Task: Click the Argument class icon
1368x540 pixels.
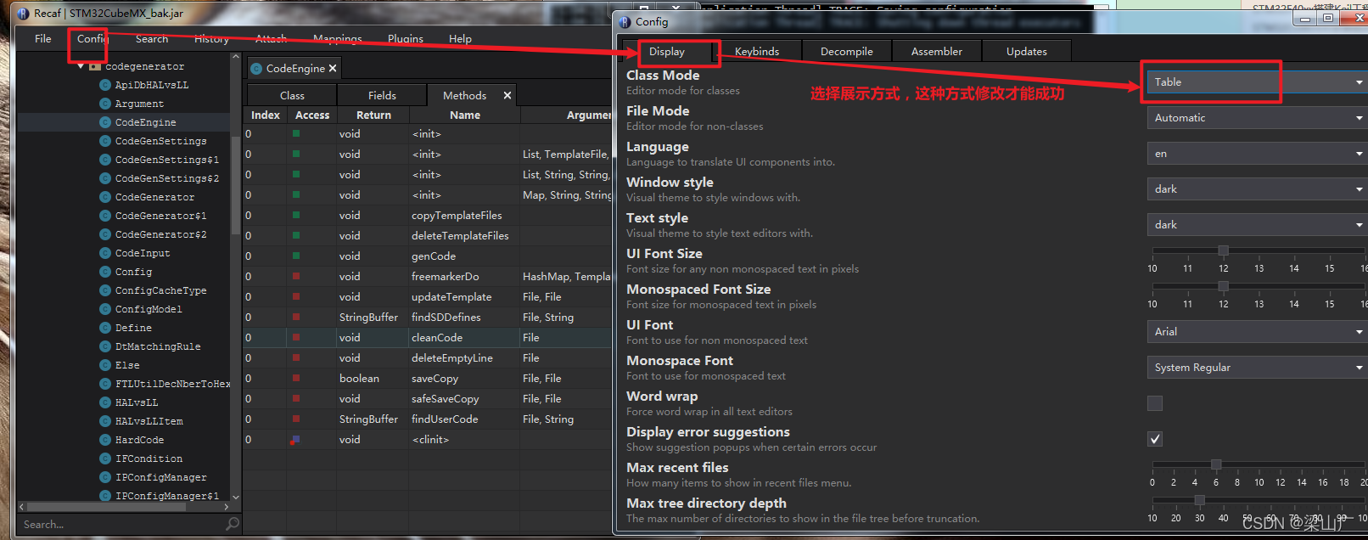Action: click(105, 104)
